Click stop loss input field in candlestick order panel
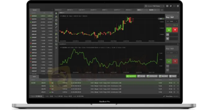 coord(173,35)
